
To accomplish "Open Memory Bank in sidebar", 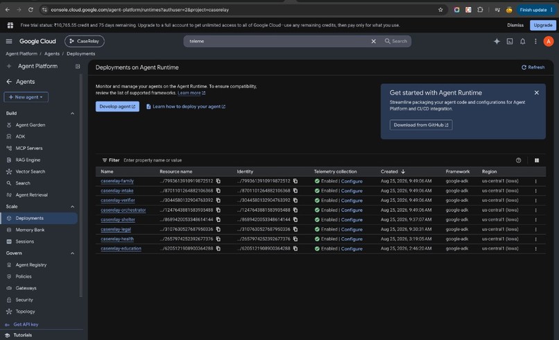I will [30, 230].
